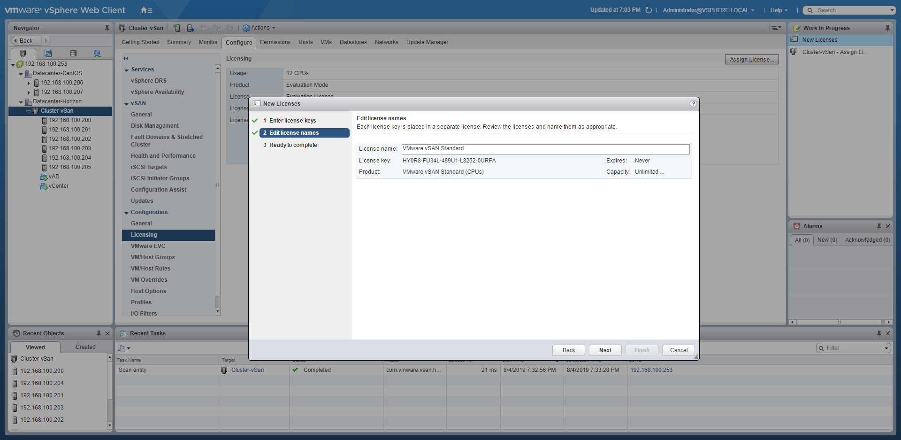
Task: Click the Add Host toolbar icon
Action: point(177,28)
